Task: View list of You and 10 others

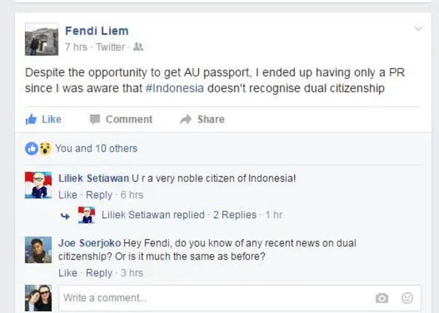Action: click(x=96, y=148)
